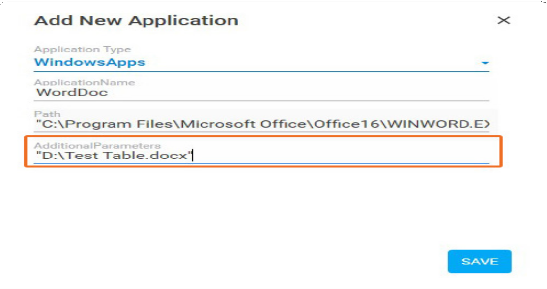The image size is (547, 289).
Task: Click the WINWORD.EX portion of the path
Action: (x=438, y=124)
